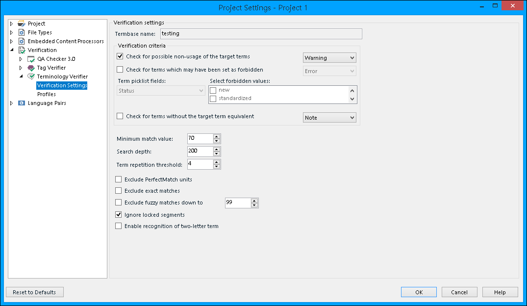
Task: Increase Minimum match value with up arrow
Action: [x=217, y=136]
